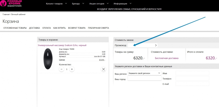The image size is (219, 107).
Task: Open the Возврат товара tab
Action: [x=77, y=28]
